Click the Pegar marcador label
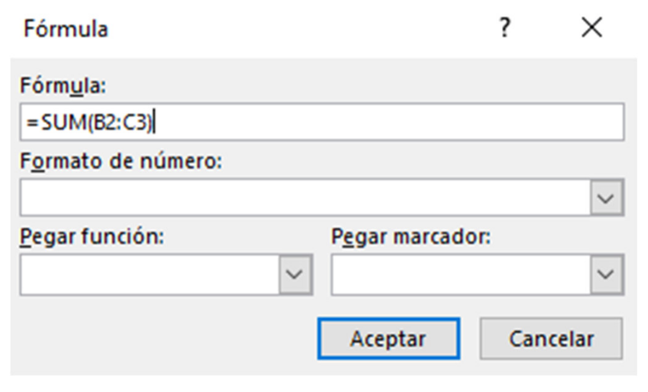648x392 pixels. [411, 237]
